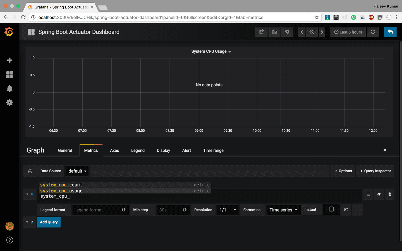Click the blue back to dashboard arrow

[390, 32]
